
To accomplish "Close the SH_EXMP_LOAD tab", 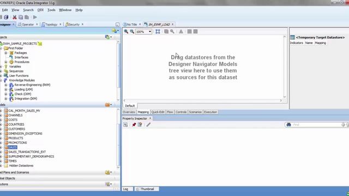I will pos(172,24).
